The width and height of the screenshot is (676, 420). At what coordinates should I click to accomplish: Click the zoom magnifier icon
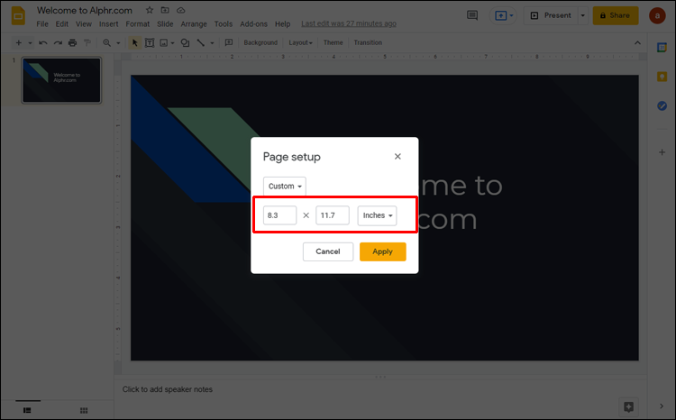(x=107, y=42)
